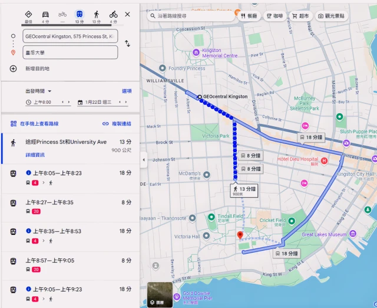Click the Tindall Field marker
Image resolution: width=377 pixels, height=308 pixels.
211,217
